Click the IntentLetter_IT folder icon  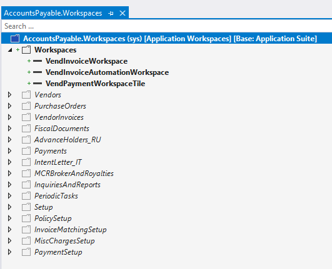(26, 162)
